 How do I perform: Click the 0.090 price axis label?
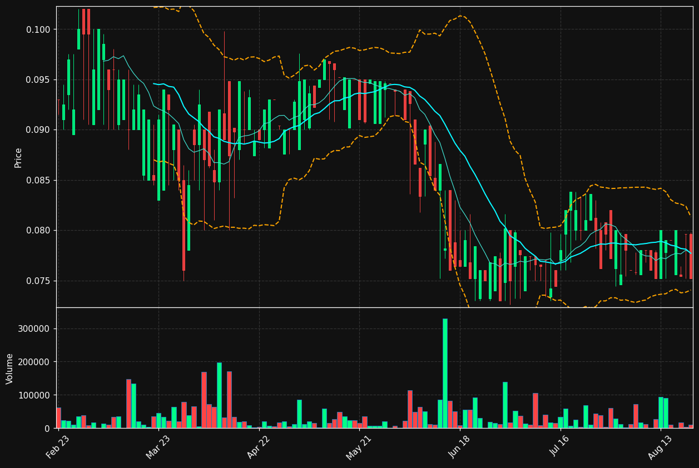click(38, 130)
